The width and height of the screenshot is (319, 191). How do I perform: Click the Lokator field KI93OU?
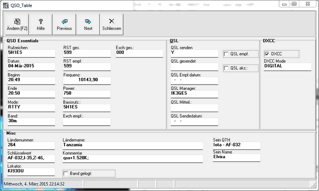coord(31,172)
